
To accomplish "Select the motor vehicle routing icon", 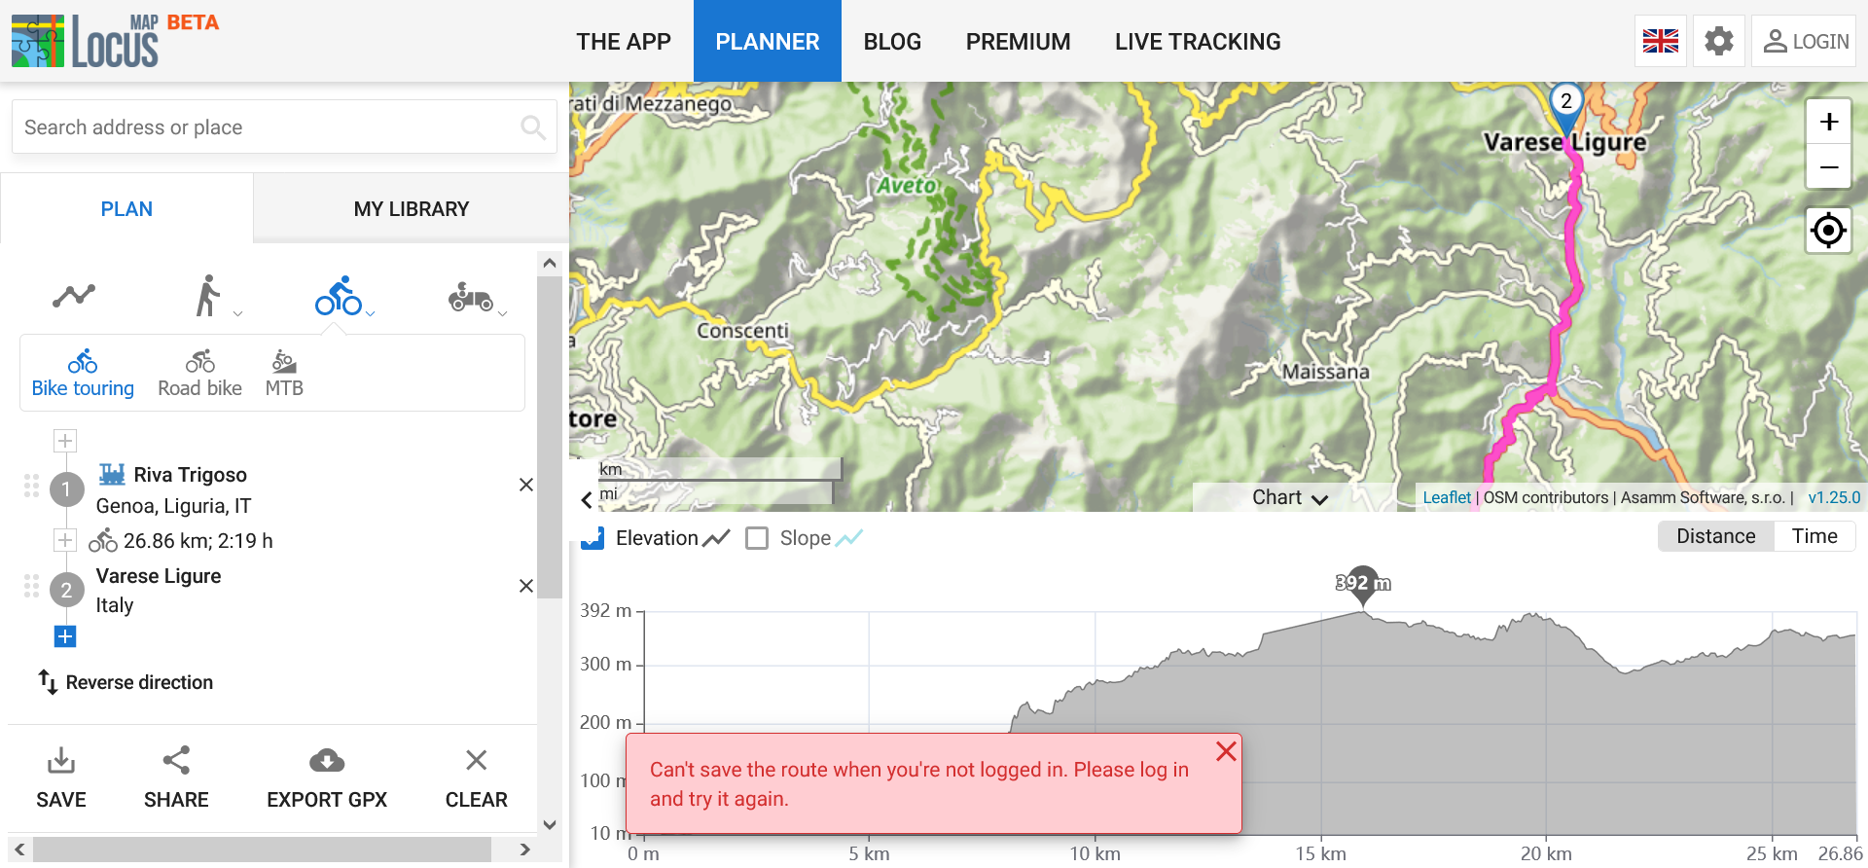I will 471,297.
